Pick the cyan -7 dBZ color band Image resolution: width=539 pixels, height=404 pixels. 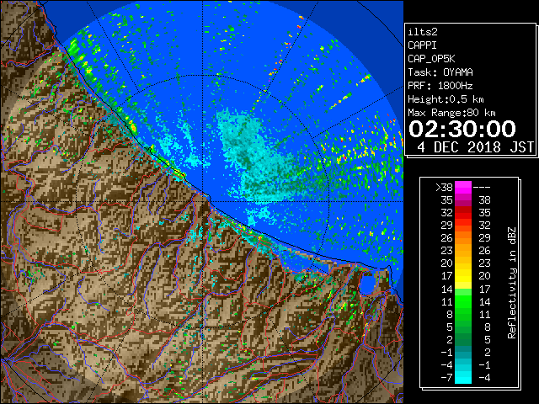point(463,378)
